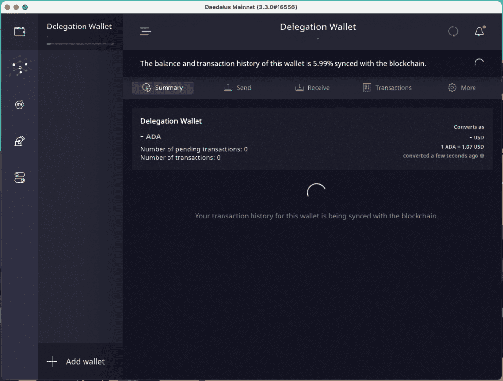Switch to the Receive tab
The width and height of the screenshot is (503, 381).
312,88
